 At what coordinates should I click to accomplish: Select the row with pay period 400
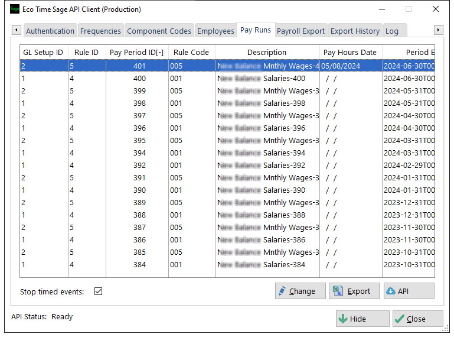click(227, 78)
